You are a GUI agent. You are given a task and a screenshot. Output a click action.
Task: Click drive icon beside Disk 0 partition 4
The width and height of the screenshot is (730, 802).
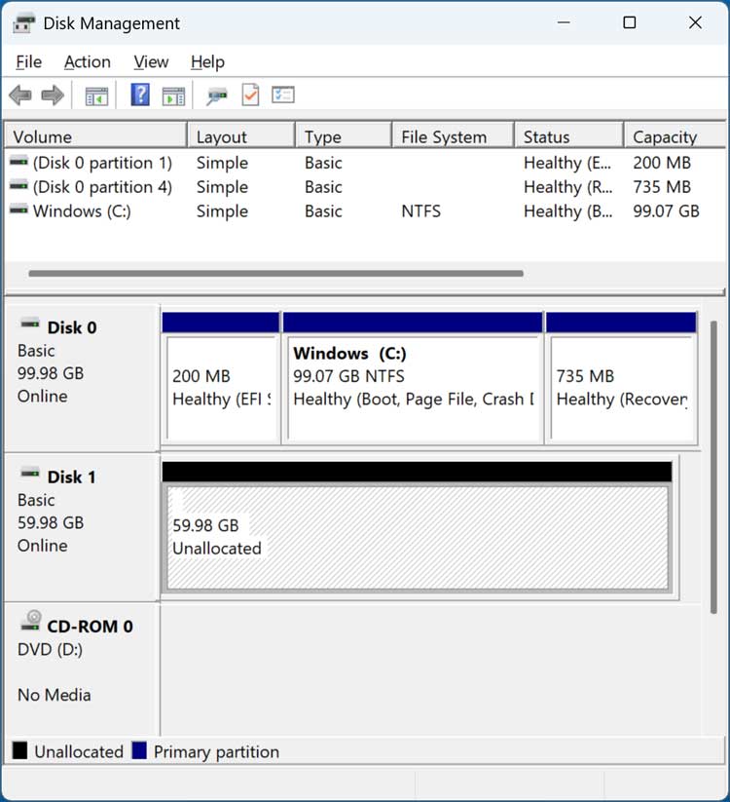[x=18, y=186]
